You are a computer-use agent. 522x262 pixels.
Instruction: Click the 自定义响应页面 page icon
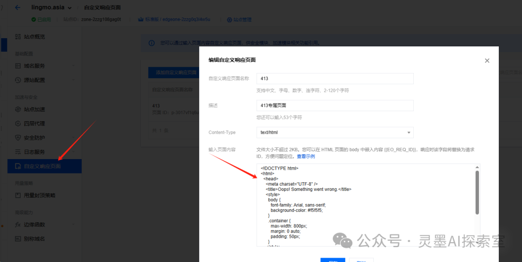pyautogui.click(x=18, y=166)
